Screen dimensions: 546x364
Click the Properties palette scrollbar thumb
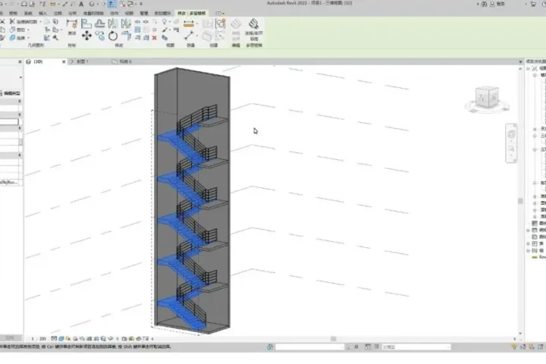[21, 142]
